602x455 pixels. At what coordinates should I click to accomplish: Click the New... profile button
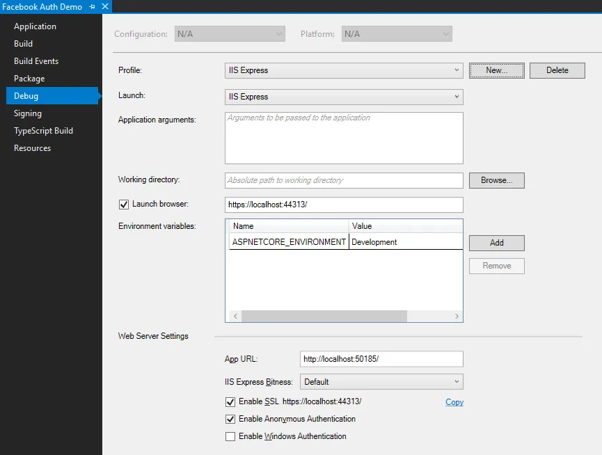[496, 70]
